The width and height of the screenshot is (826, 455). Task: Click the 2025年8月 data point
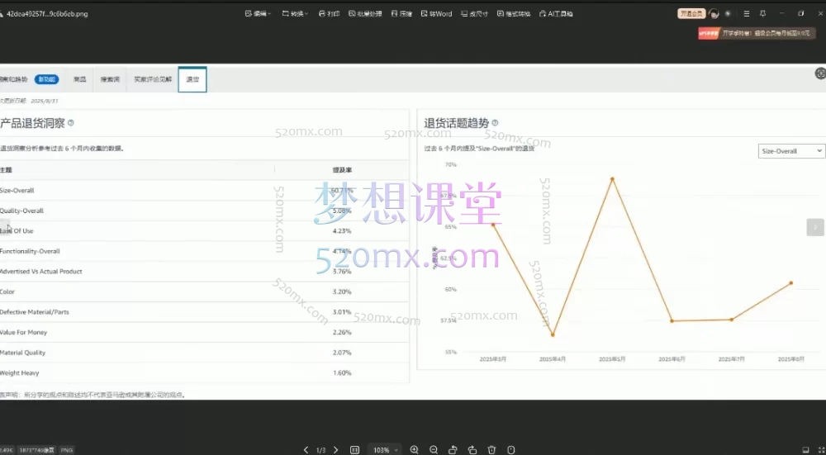click(x=791, y=283)
